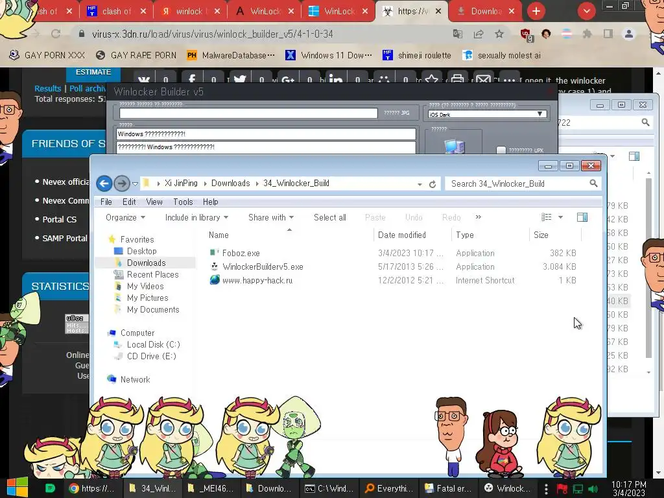
Task: Open the Windows Start button
Action: 18,488
